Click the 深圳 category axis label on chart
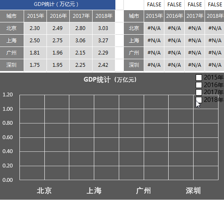This screenshot has width=224, height=200. (193, 191)
